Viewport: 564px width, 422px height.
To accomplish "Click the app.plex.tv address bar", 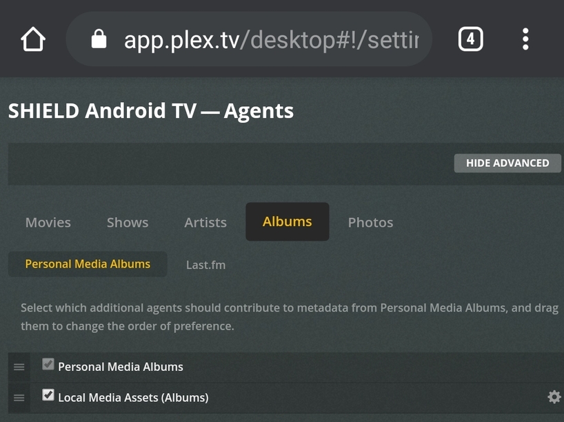I will click(269, 39).
